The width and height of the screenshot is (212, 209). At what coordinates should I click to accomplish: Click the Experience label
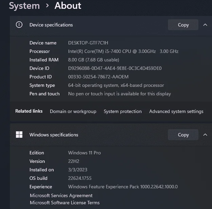(x=41, y=187)
